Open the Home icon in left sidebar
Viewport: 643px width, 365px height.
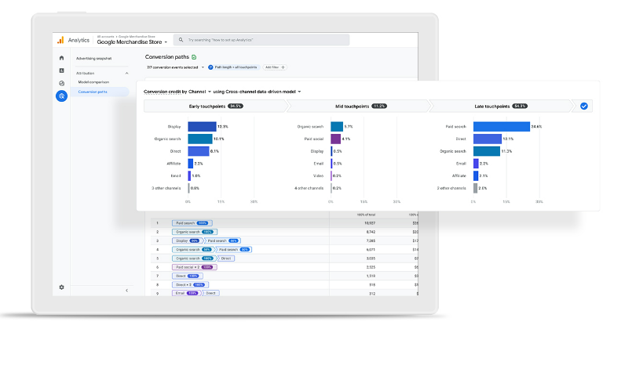click(61, 58)
